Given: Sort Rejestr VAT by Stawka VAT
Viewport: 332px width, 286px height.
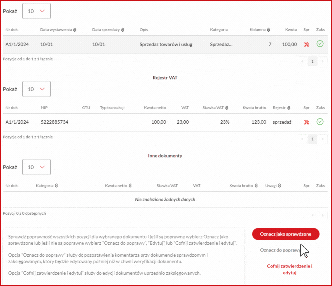Looking at the screenshot, I should coord(215,108).
